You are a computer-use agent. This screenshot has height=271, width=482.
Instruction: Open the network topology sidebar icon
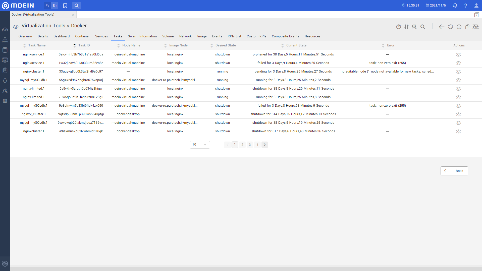pyautogui.click(x=5, y=40)
